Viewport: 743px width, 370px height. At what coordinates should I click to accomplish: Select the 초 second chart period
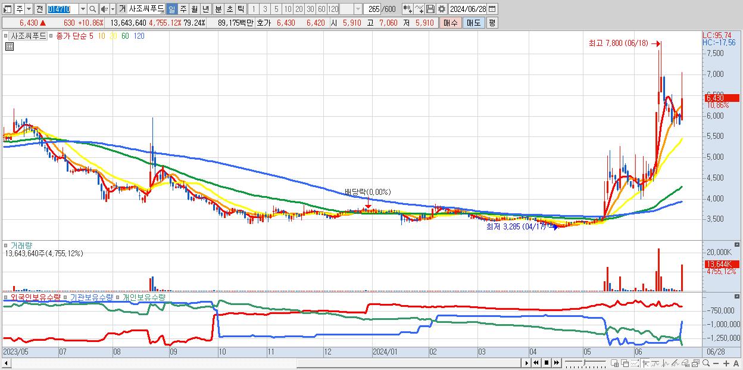pyautogui.click(x=229, y=9)
